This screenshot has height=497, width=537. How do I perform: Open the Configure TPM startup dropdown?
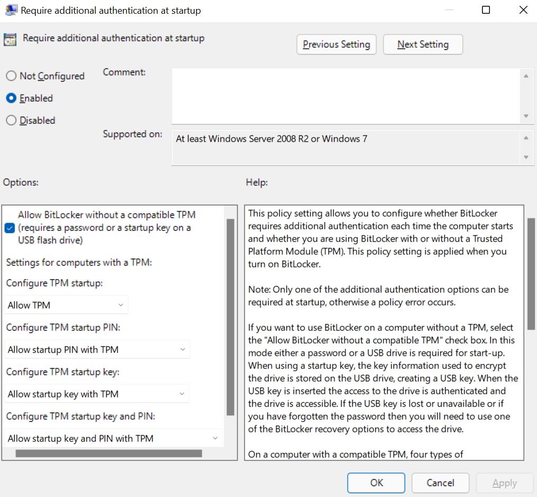[x=66, y=305]
